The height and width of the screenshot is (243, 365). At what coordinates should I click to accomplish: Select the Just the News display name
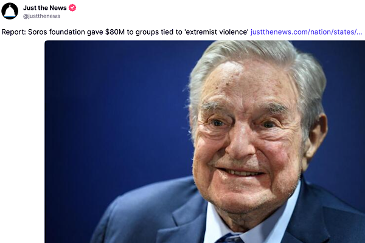click(x=45, y=8)
